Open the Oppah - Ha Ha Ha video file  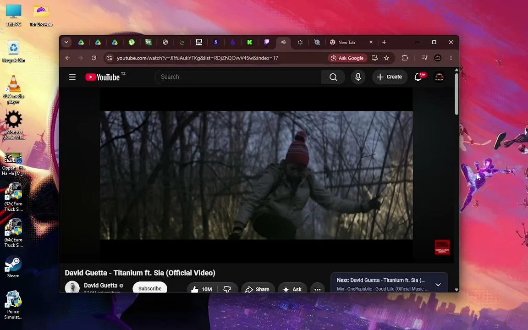coord(13,164)
